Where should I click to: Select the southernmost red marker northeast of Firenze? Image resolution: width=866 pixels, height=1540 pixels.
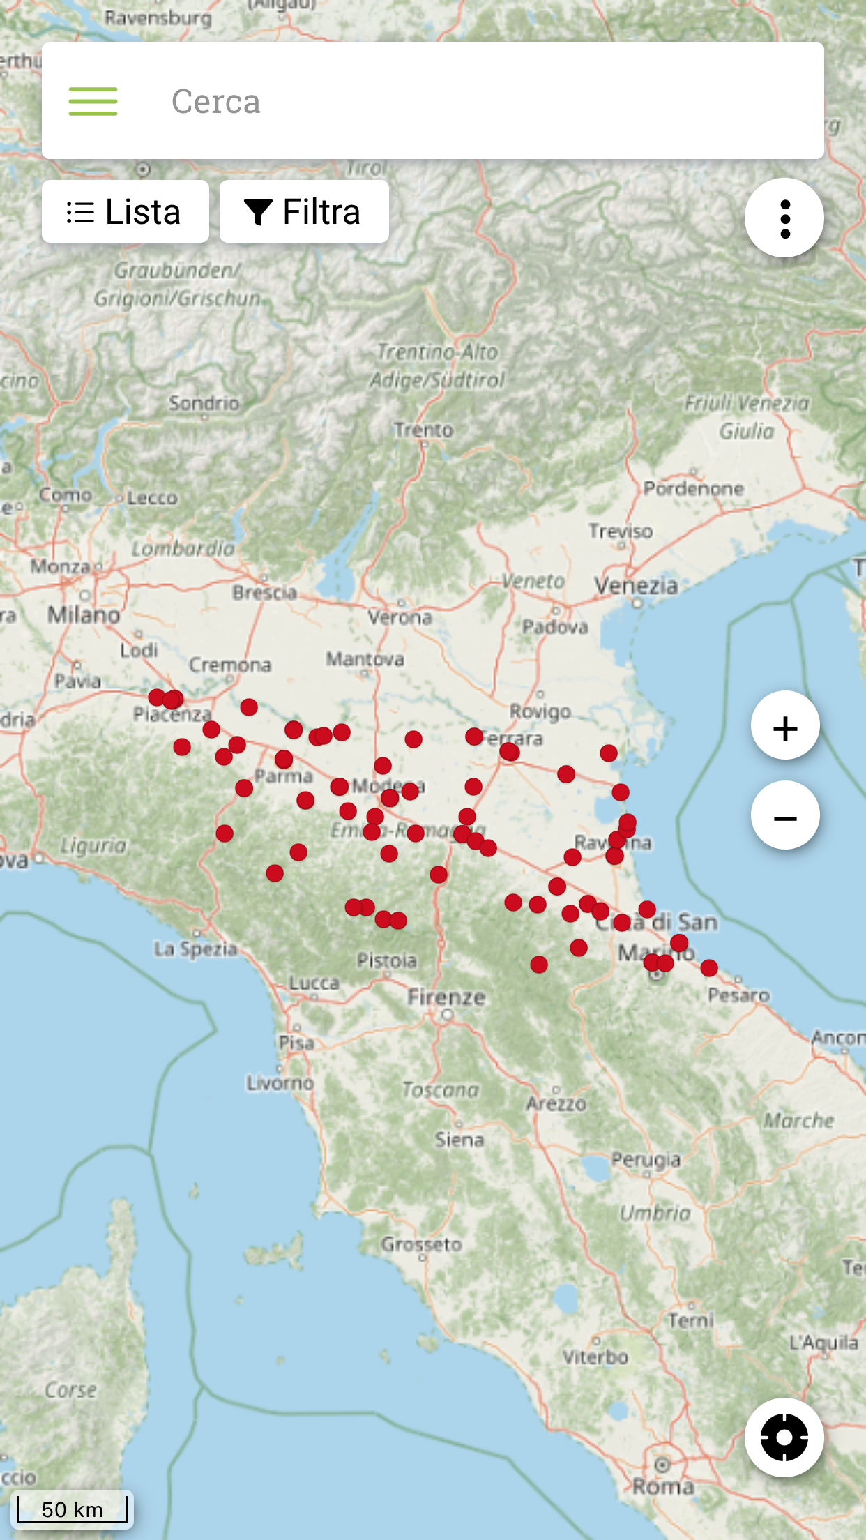(x=539, y=965)
